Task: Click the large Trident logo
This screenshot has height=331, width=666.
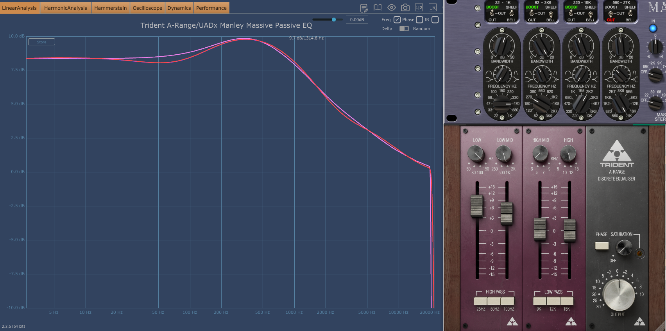Action: coord(617,154)
